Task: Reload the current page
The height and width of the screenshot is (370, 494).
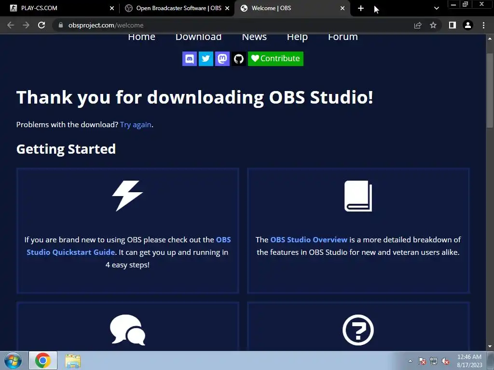Action: [x=41, y=25]
